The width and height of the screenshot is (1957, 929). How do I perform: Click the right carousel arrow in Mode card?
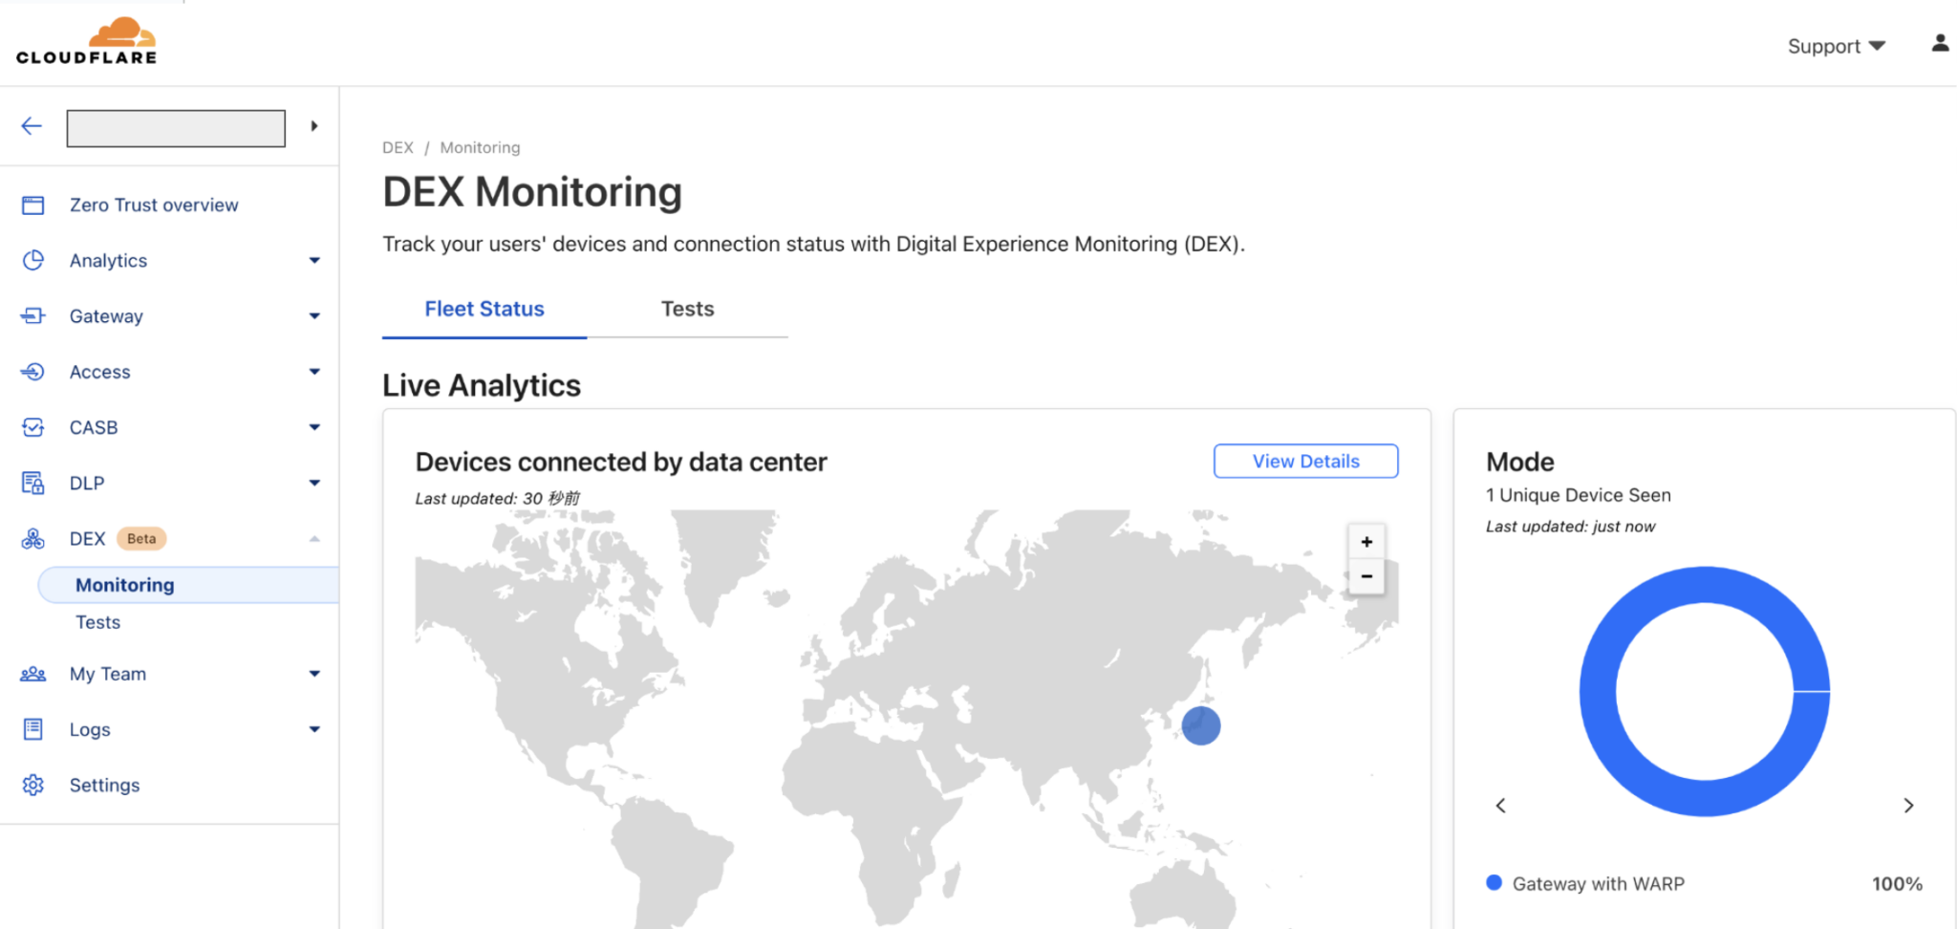(1908, 805)
